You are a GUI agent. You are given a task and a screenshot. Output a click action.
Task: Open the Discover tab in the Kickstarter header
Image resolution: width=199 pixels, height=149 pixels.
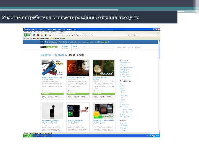66,47
